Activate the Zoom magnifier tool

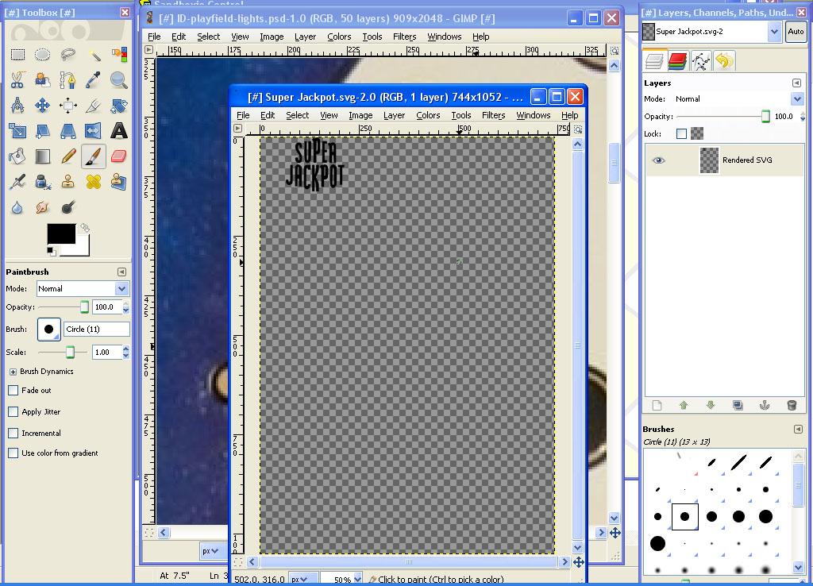tap(119, 80)
